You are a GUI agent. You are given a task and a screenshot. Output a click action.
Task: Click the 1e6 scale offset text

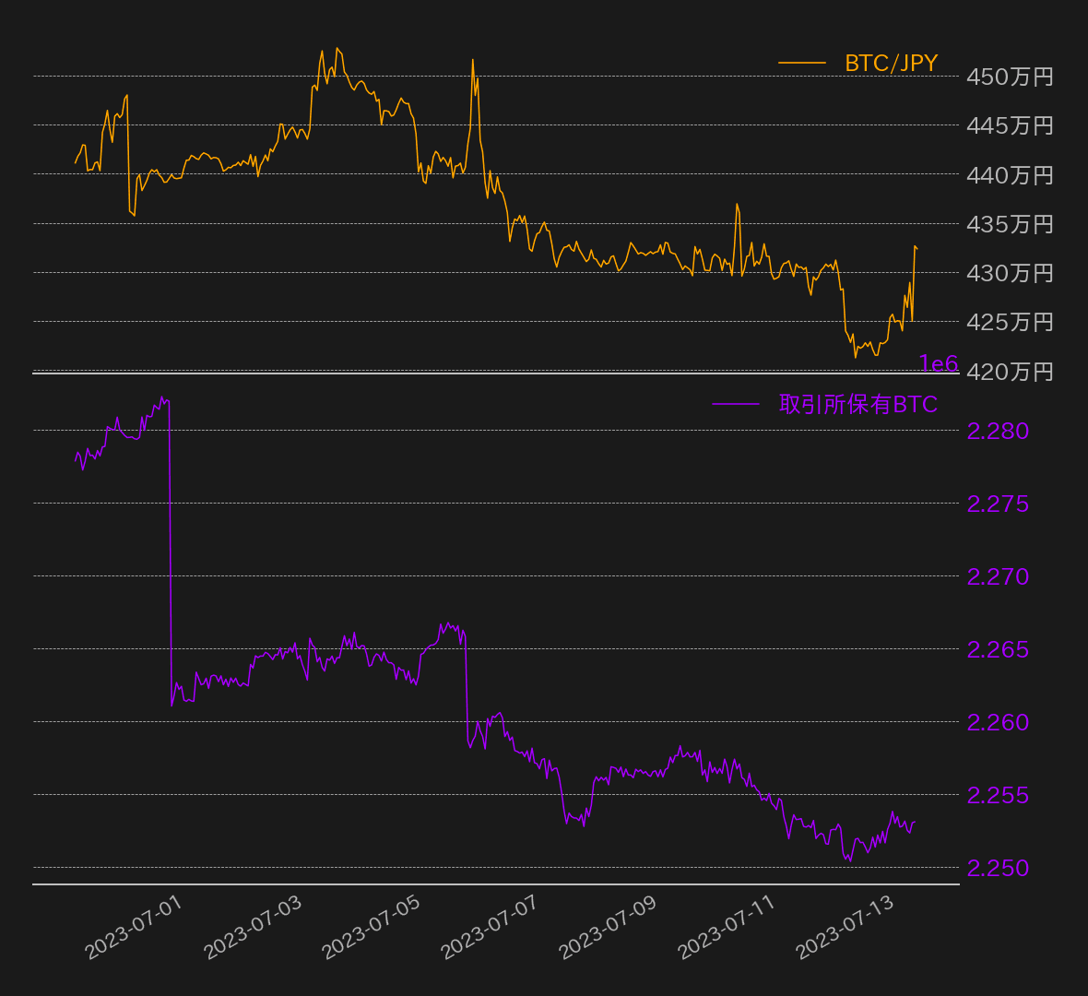tap(938, 364)
